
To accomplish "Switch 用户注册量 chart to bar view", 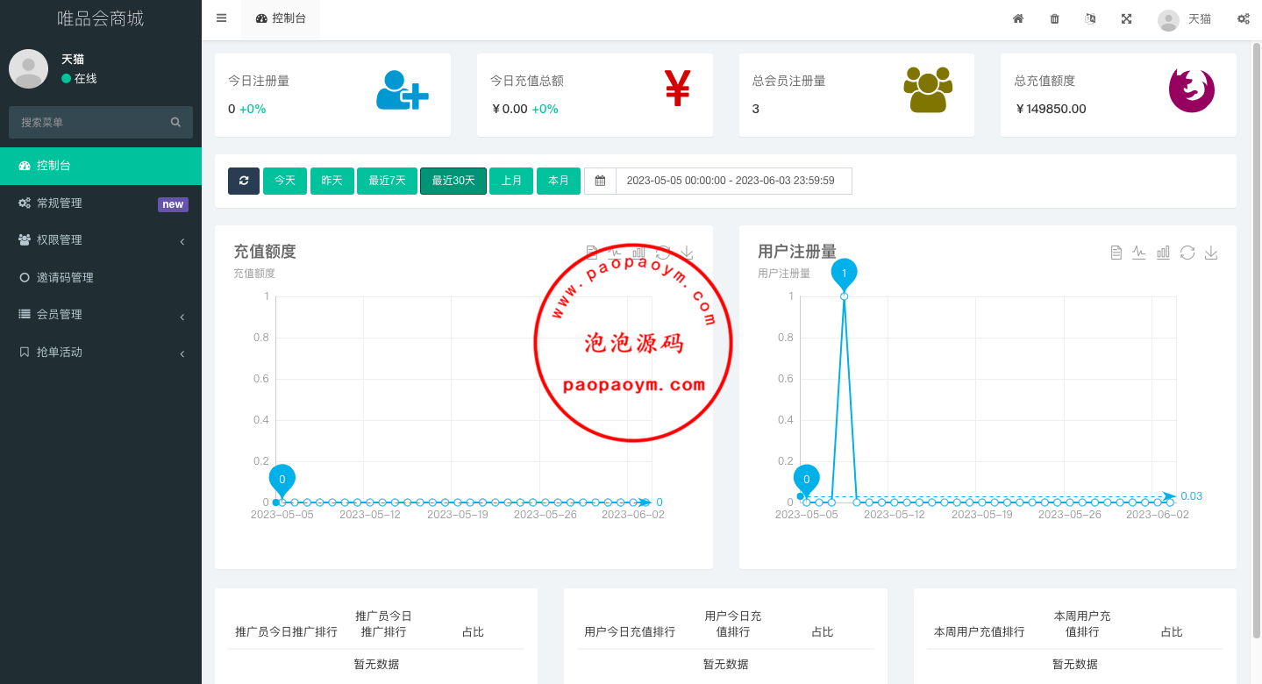I will tap(1163, 253).
